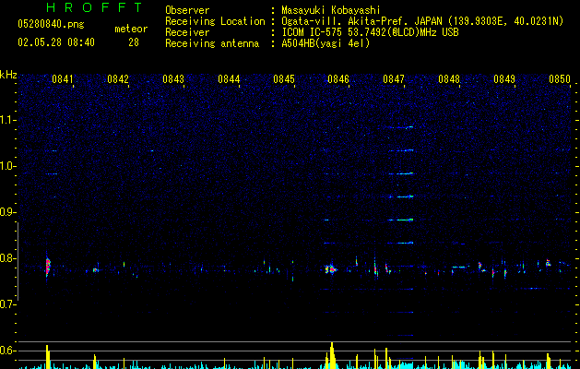Click the 0845 time axis marker
Image resolution: width=580 pixels, height=369 pixels.
[x=284, y=78]
